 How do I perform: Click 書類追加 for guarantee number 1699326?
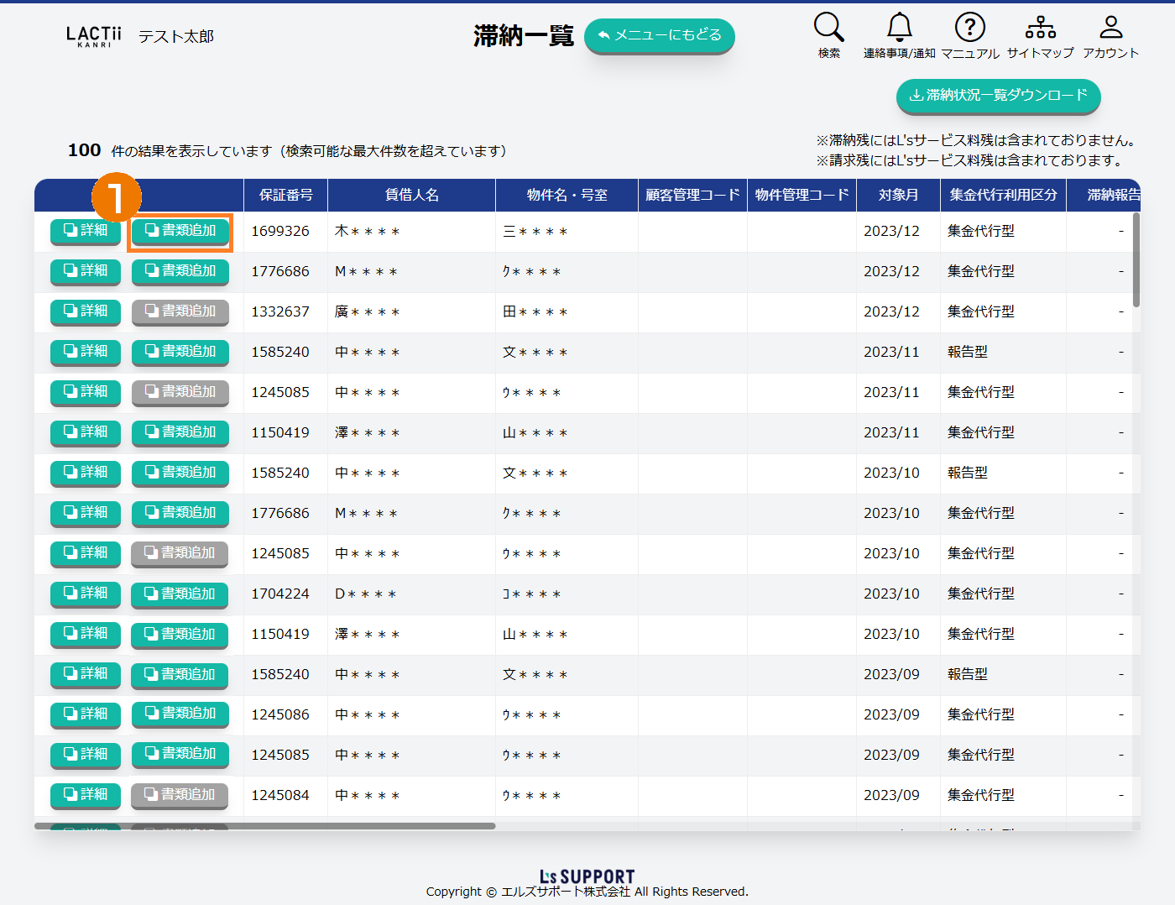[180, 231]
